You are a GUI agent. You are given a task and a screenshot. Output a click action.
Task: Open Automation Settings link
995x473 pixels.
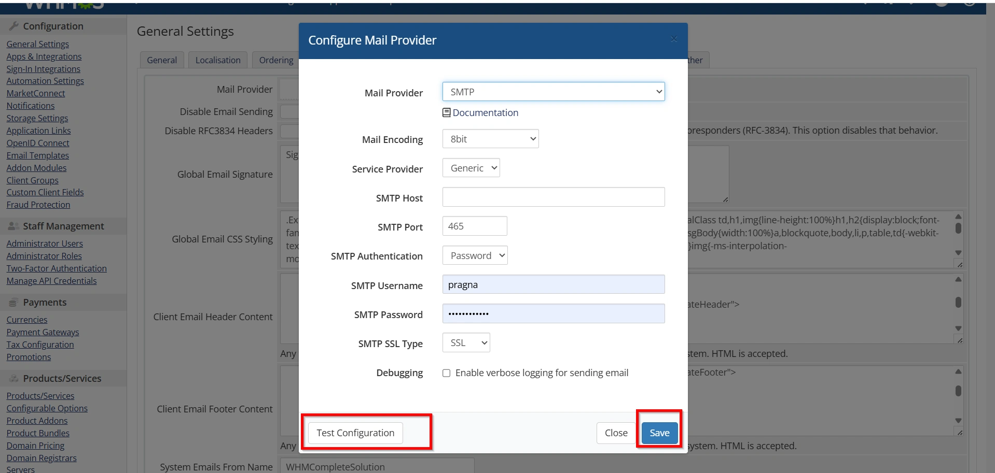[x=45, y=81]
